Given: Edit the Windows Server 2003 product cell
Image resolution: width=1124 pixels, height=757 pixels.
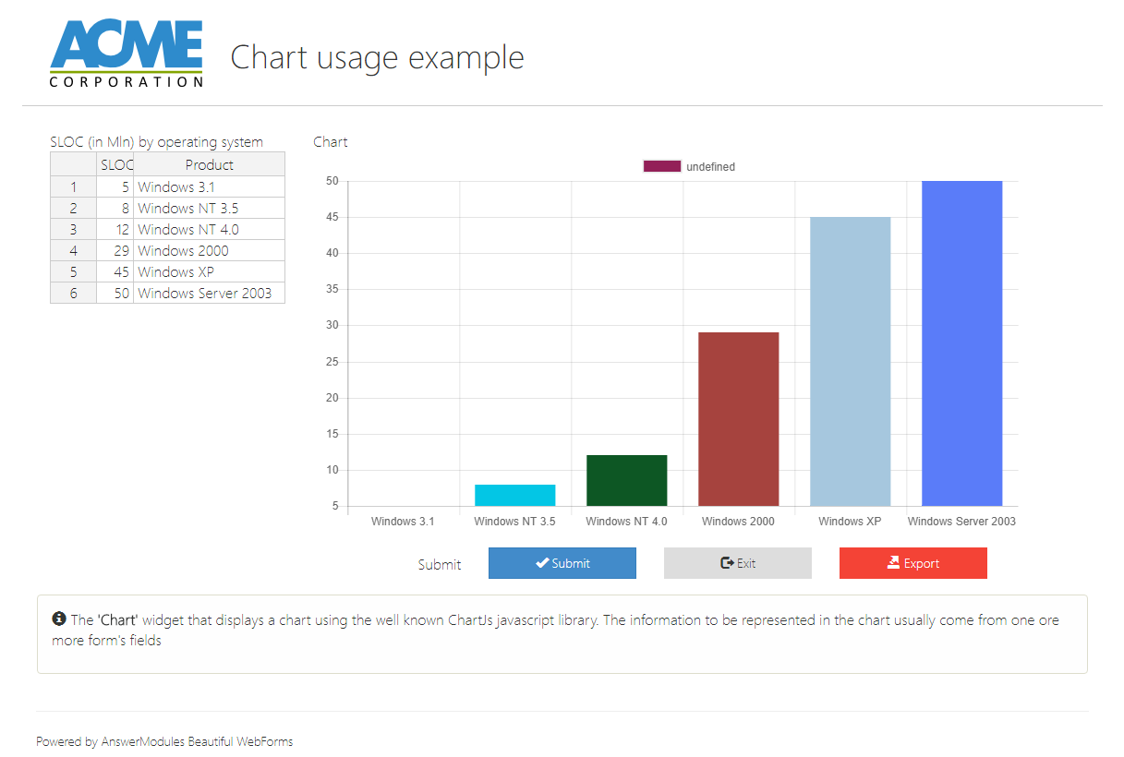Looking at the screenshot, I should (x=209, y=293).
